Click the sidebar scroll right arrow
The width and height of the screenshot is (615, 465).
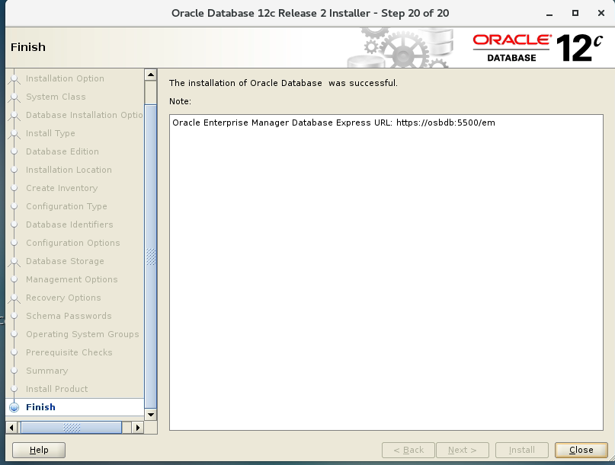point(137,428)
